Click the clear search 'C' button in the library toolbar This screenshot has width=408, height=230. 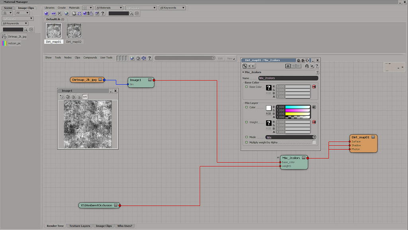tap(137, 13)
